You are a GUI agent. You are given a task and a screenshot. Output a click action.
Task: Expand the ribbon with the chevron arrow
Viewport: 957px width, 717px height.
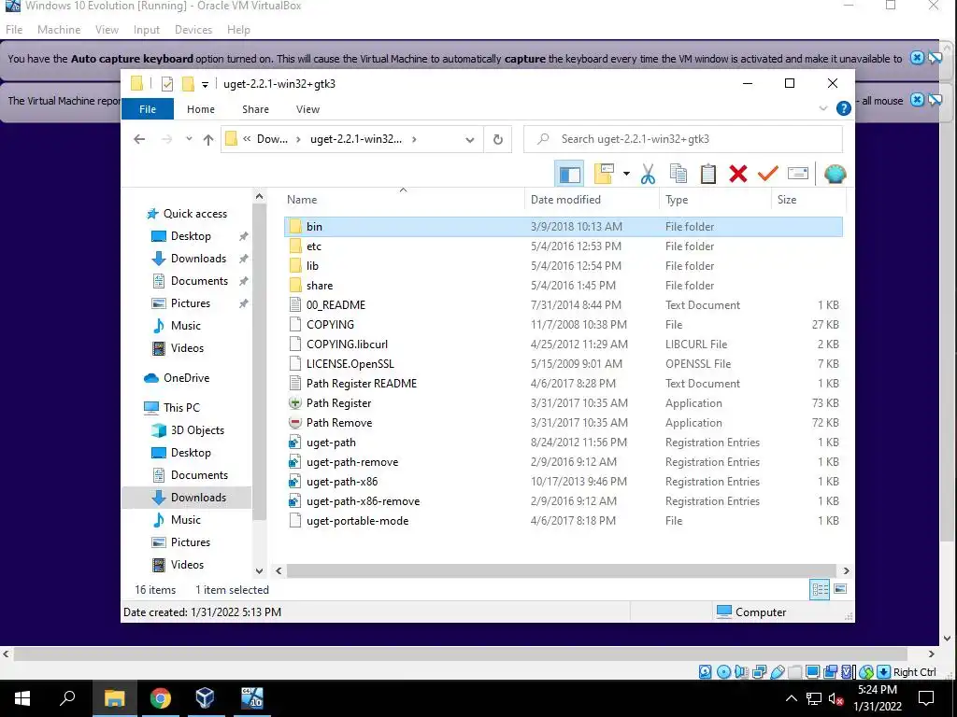(822, 108)
